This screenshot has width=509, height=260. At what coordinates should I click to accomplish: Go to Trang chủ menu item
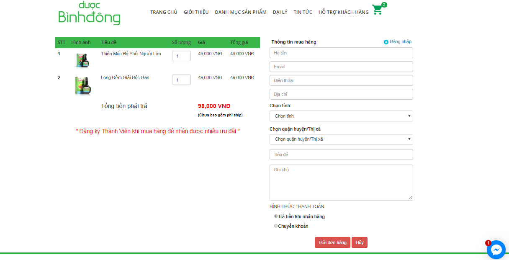click(x=164, y=12)
